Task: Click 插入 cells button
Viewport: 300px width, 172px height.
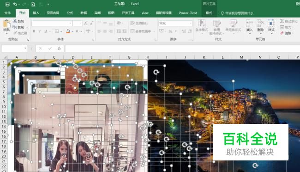Action: [249, 26]
